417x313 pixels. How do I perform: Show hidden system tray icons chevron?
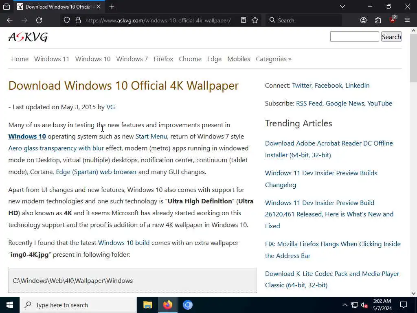coord(345,305)
